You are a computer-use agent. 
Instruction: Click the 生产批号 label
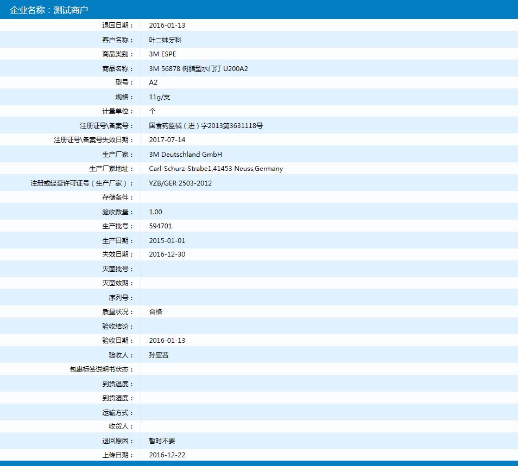coord(117,226)
